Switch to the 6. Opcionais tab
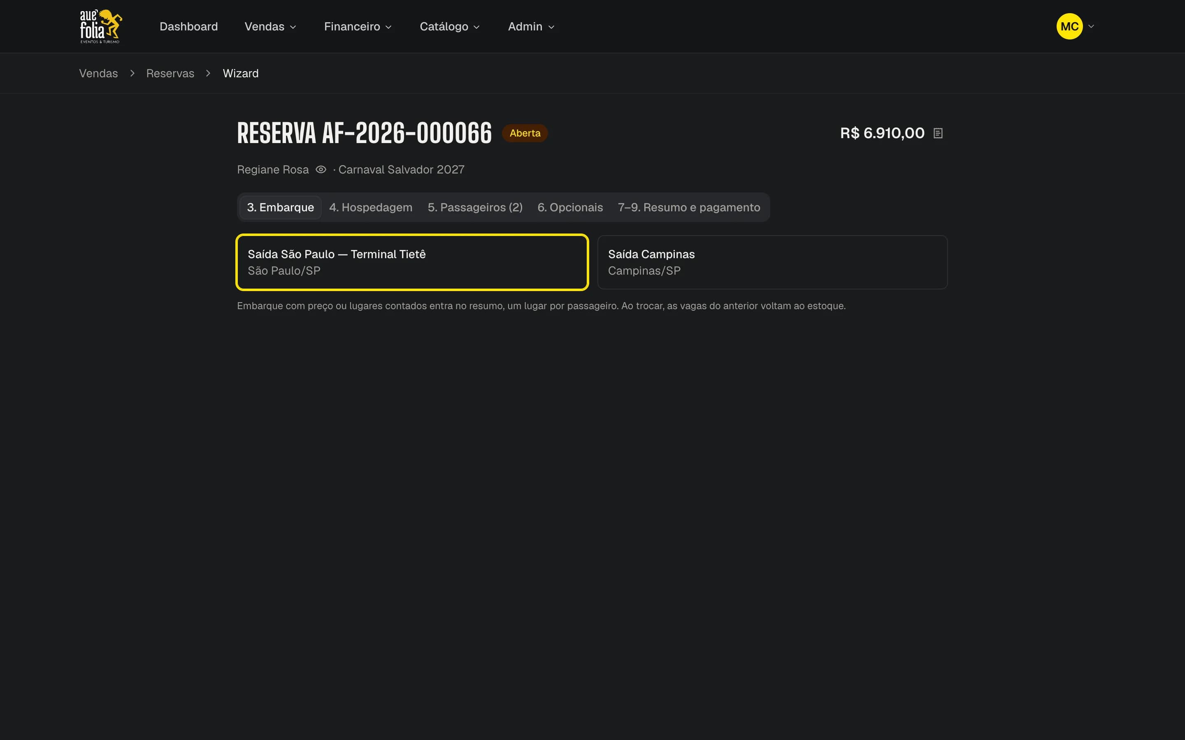The image size is (1185, 740). click(570, 208)
